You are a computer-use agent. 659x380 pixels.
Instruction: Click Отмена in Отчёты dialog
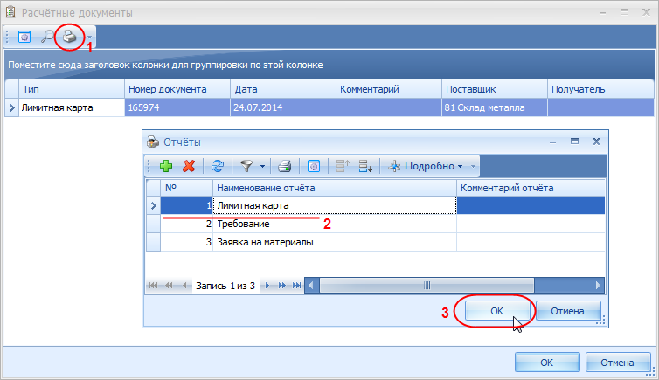(x=567, y=311)
